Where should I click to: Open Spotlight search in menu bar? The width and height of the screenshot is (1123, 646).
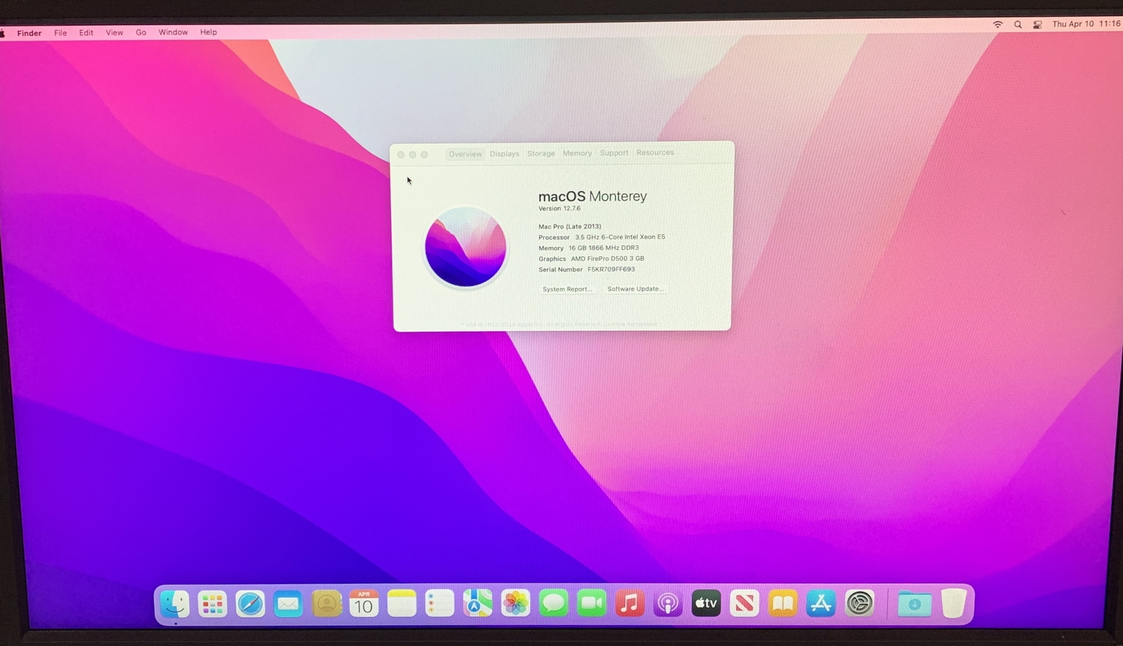[x=1018, y=25]
